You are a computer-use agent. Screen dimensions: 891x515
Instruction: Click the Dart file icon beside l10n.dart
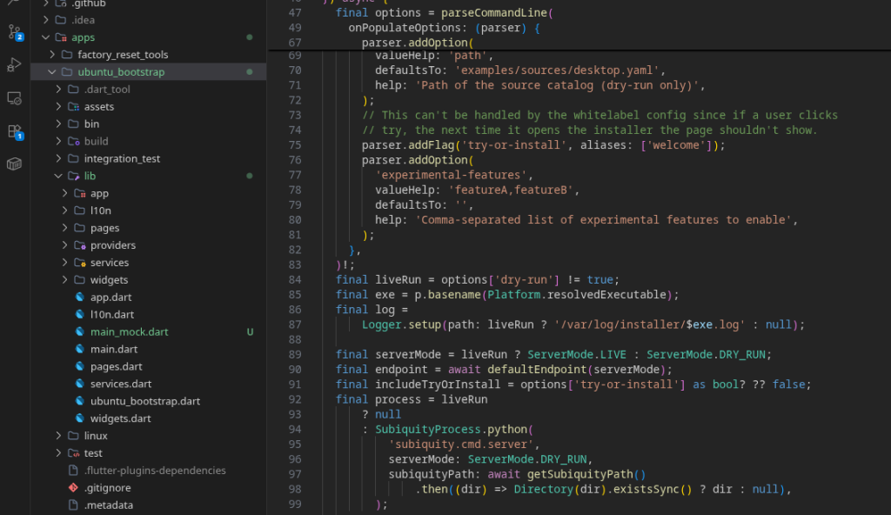[80, 314]
